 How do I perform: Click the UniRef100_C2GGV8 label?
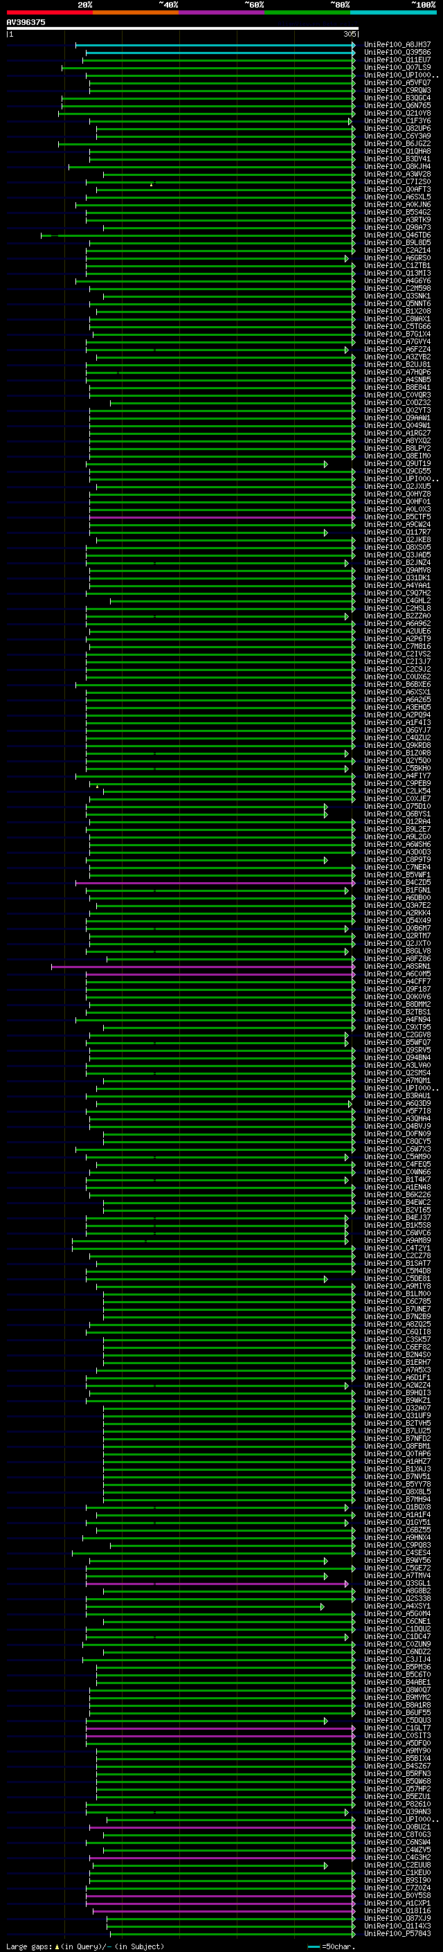[x=397, y=1036]
